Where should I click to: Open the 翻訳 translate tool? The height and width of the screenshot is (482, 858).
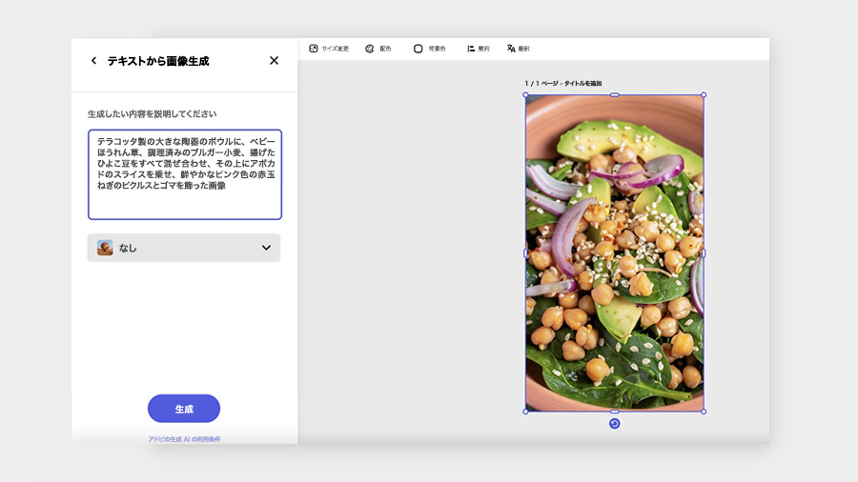pyautogui.click(x=519, y=49)
